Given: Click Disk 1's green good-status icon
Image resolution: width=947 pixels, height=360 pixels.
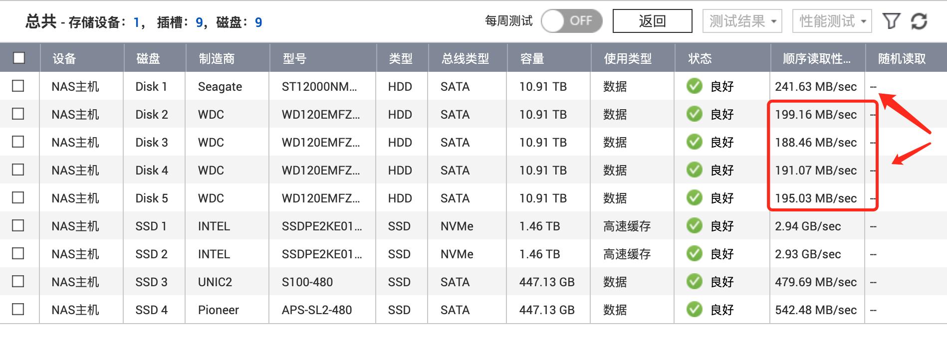Looking at the screenshot, I should click(x=694, y=86).
